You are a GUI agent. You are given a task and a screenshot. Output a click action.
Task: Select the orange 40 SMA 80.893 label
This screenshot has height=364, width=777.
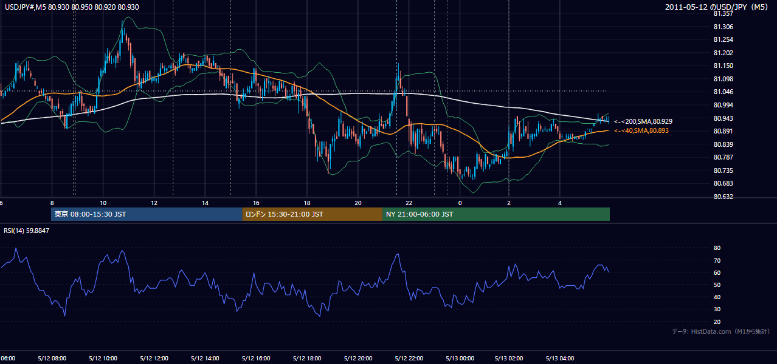[642, 130]
